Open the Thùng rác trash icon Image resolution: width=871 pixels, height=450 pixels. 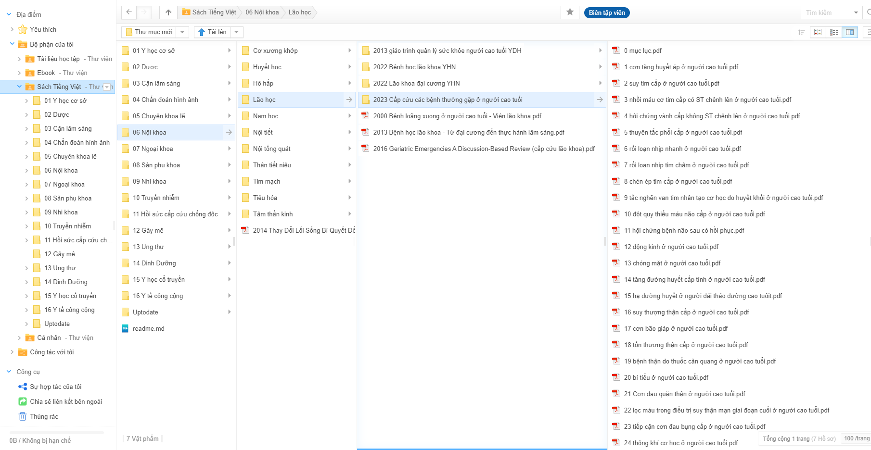[23, 416]
